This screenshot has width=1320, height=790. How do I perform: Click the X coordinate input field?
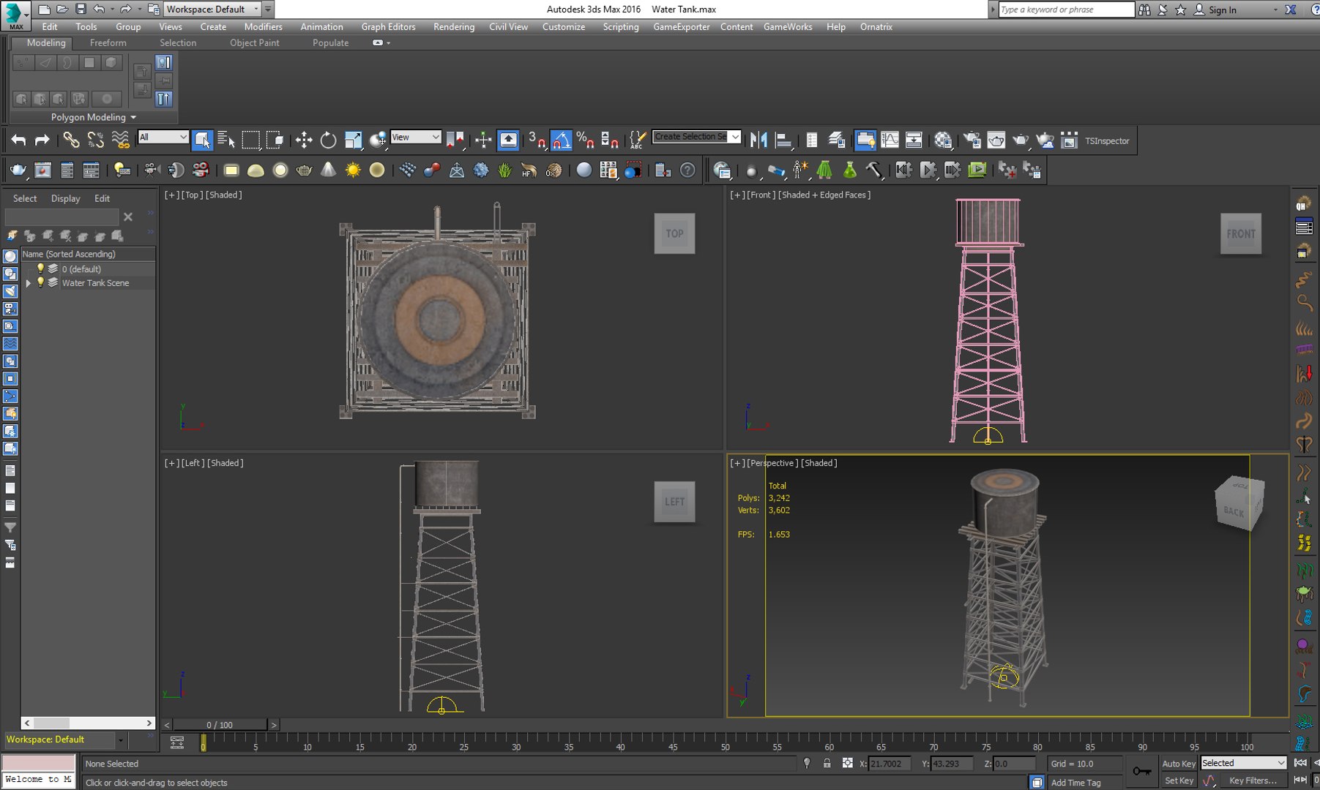tap(890, 763)
